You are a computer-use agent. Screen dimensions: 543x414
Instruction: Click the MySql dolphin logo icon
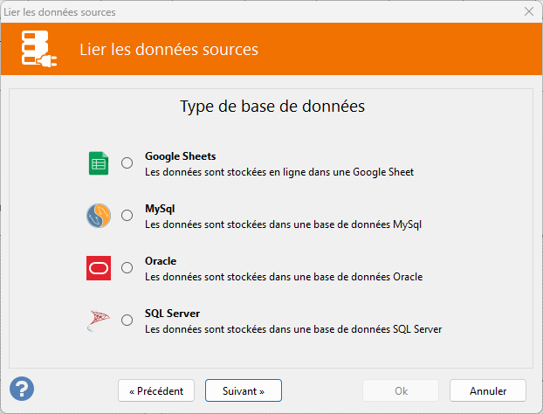pos(99,216)
